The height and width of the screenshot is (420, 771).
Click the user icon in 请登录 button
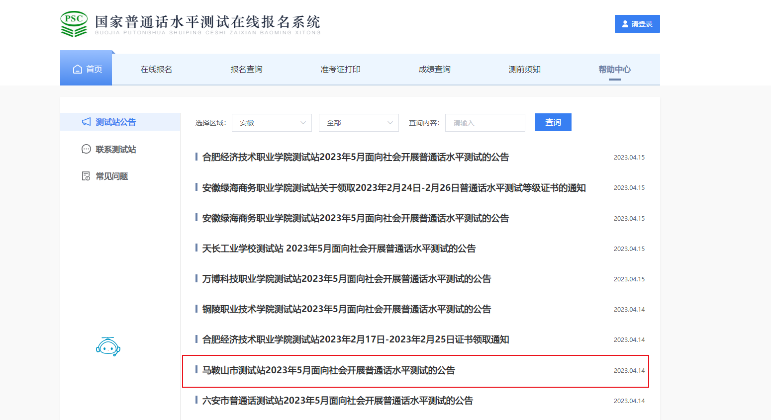[625, 24]
